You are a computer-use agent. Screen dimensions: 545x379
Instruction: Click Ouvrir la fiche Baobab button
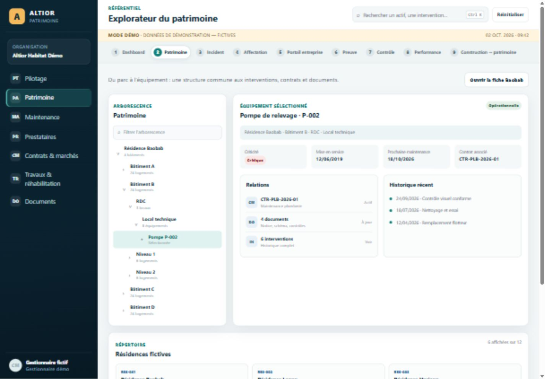click(x=496, y=80)
